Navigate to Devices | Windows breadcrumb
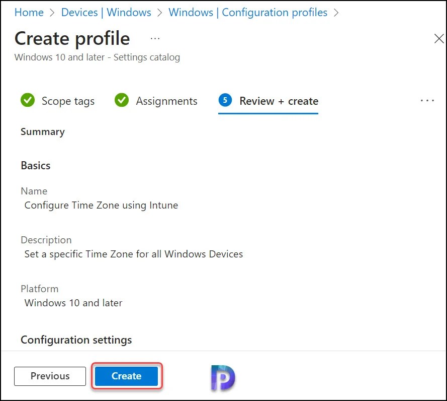Image resolution: width=447 pixels, height=401 pixels. (x=106, y=13)
